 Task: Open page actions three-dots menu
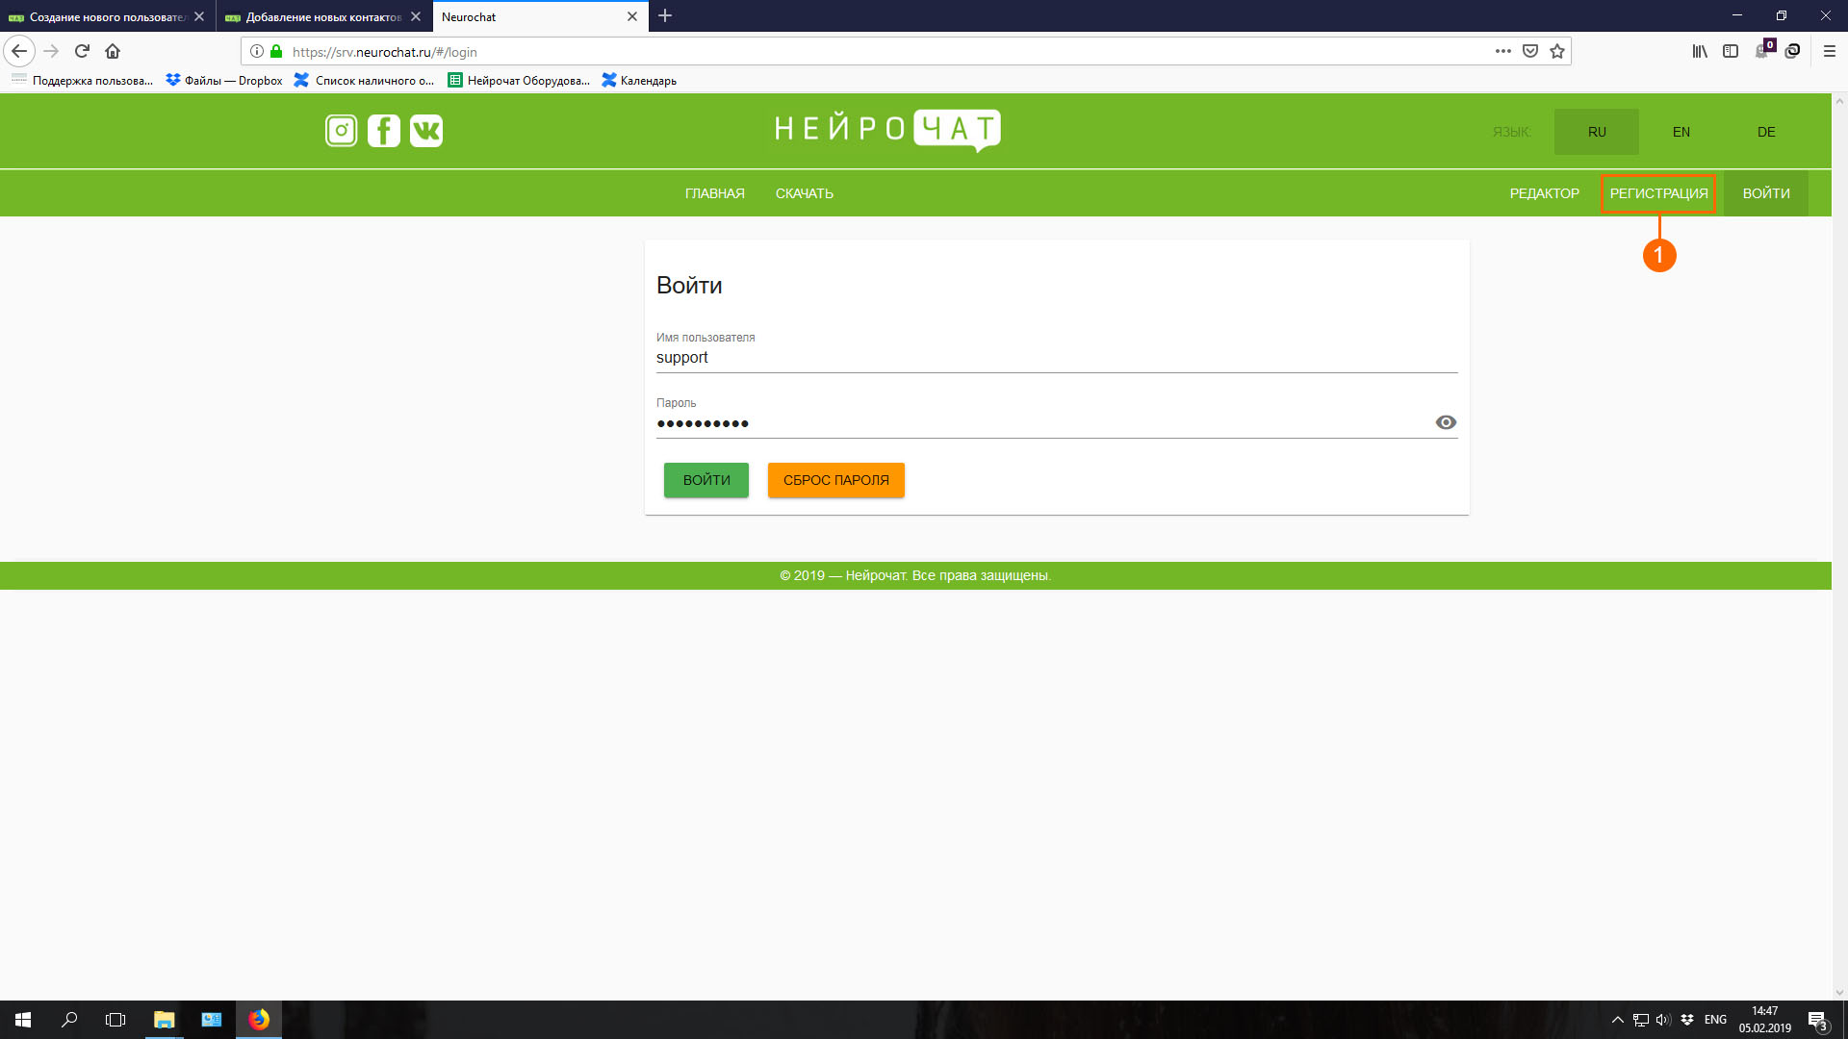[x=1502, y=51]
